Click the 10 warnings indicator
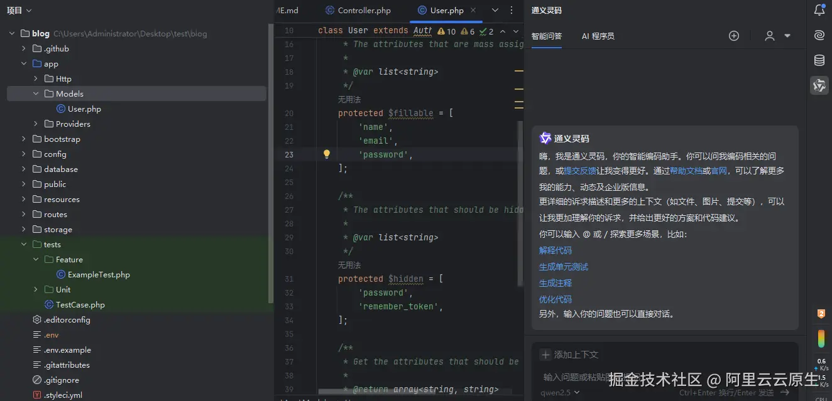The image size is (832, 401). tap(446, 31)
